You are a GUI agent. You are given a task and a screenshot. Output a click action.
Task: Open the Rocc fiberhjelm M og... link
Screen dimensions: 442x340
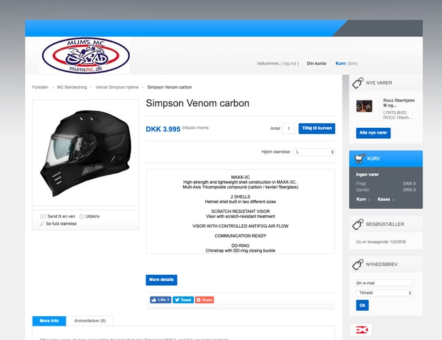click(x=399, y=103)
